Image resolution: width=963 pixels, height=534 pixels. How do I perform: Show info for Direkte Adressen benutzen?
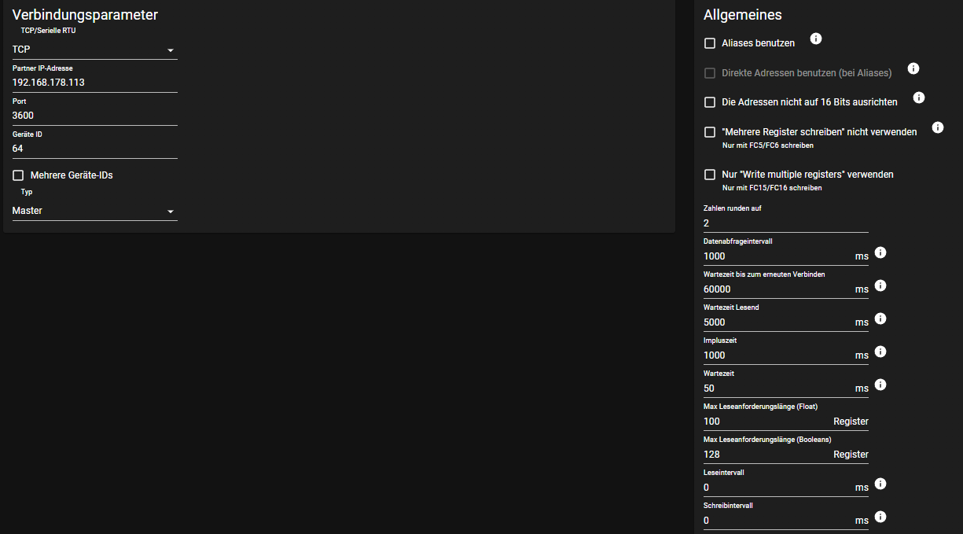pyautogui.click(x=913, y=68)
